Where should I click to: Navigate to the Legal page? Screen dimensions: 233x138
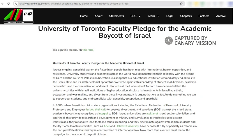170,16
